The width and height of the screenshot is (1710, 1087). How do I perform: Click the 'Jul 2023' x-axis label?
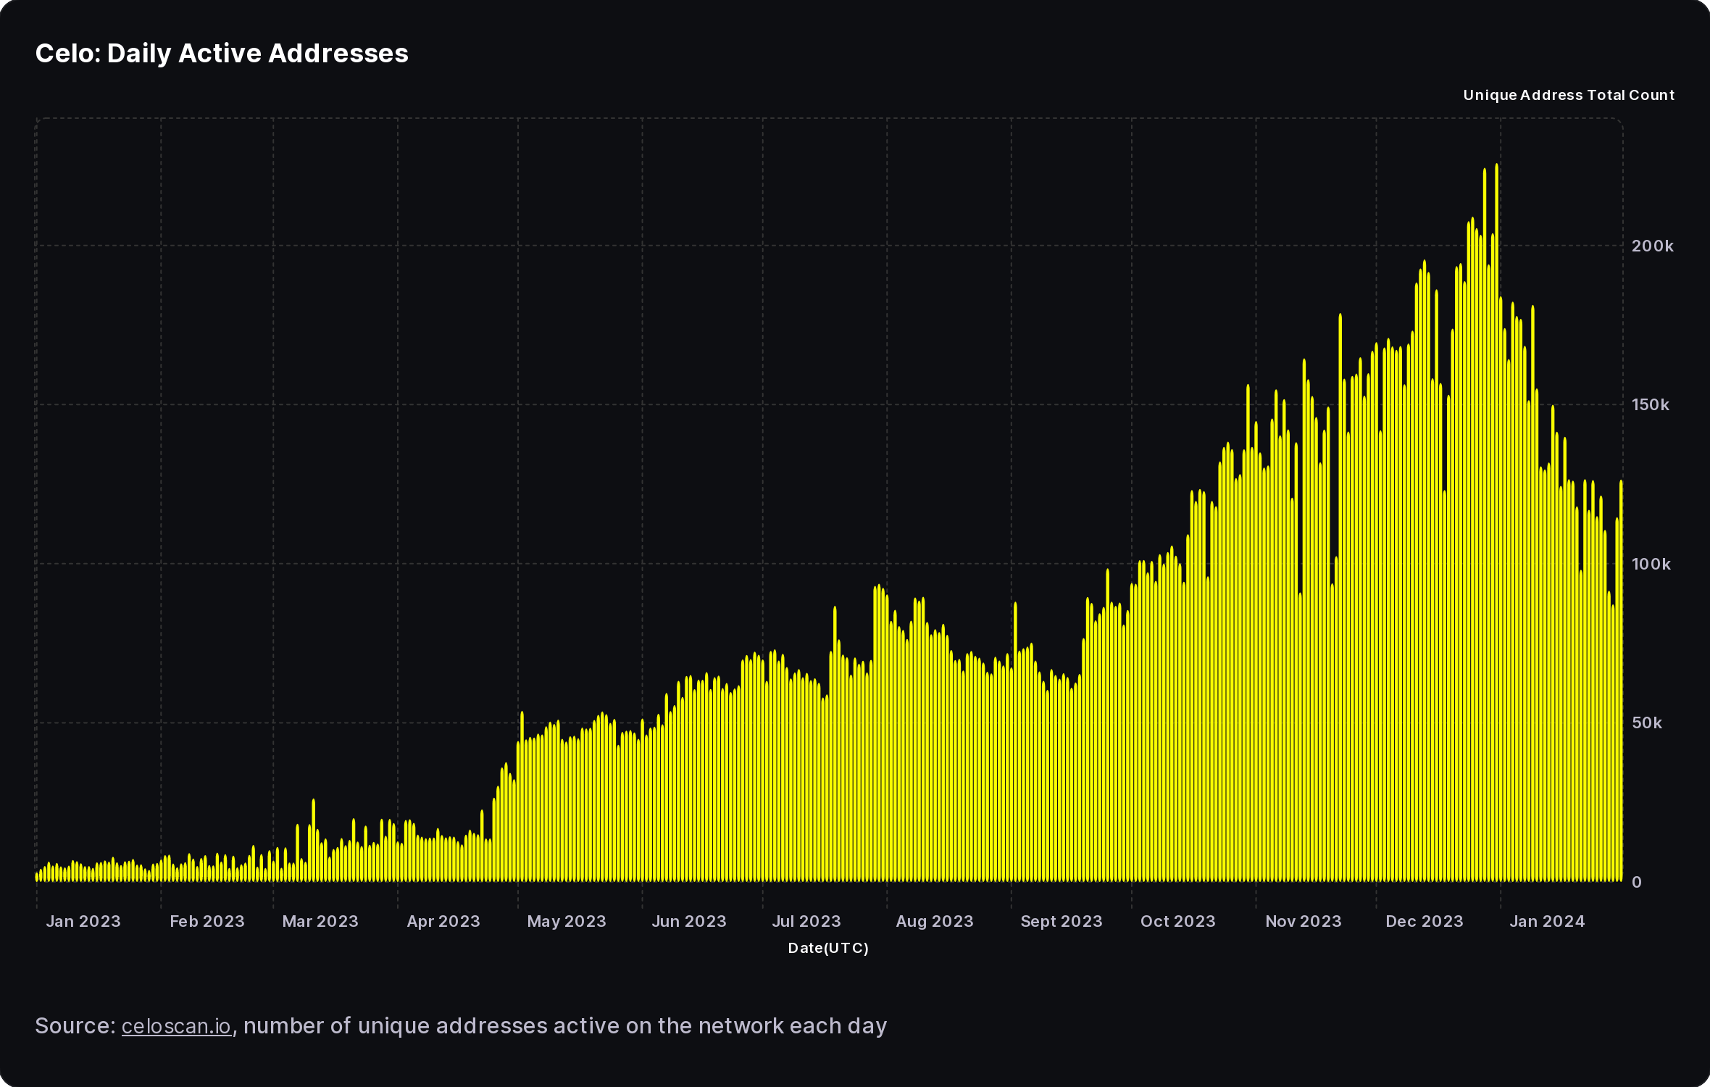click(x=806, y=921)
